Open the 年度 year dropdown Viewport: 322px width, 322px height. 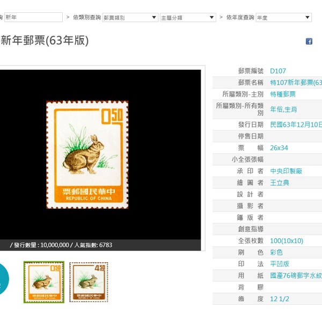283,18
